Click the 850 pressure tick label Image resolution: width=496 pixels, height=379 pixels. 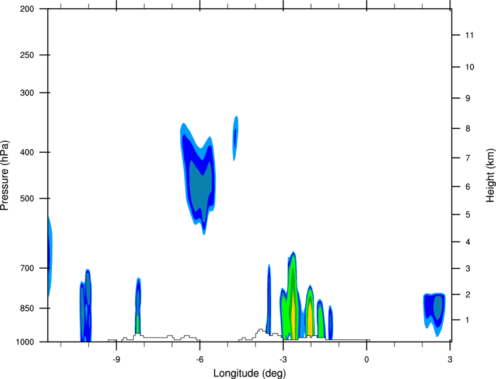click(x=27, y=308)
